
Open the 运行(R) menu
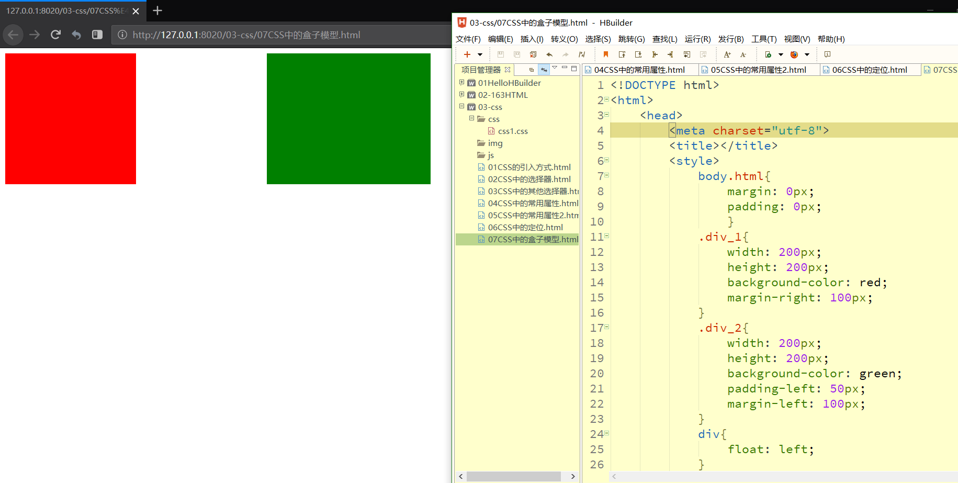698,39
